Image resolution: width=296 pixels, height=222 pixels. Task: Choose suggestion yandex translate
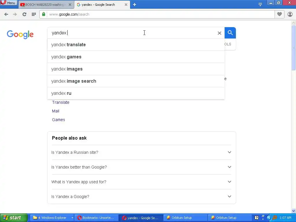click(136, 45)
